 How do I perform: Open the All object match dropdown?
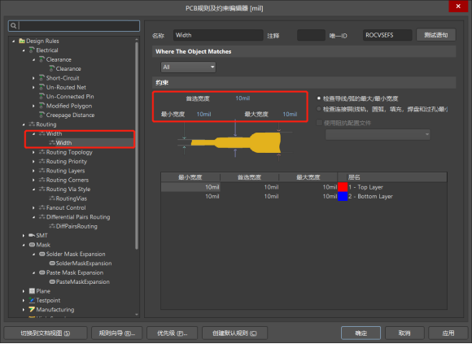pyautogui.click(x=188, y=67)
